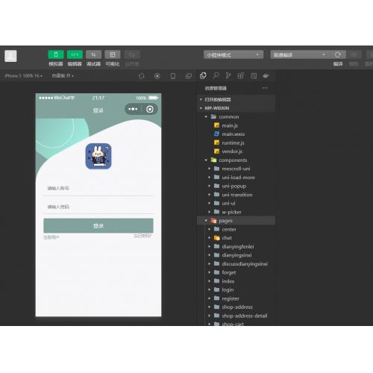Viewport: 373px width, 373px height.
Task: Click the simulator refresh icon
Action: point(141,76)
